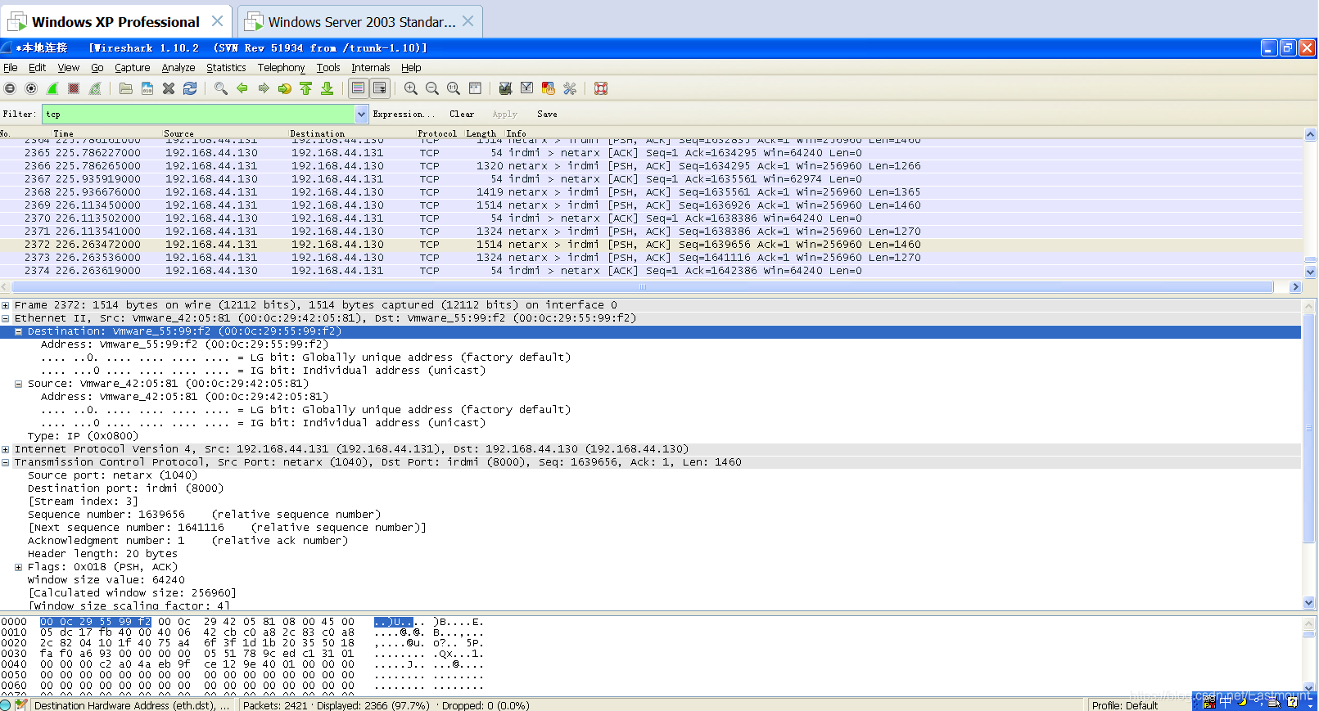Open the Capture menu
The height and width of the screenshot is (711, 1319).
point(132,68)
